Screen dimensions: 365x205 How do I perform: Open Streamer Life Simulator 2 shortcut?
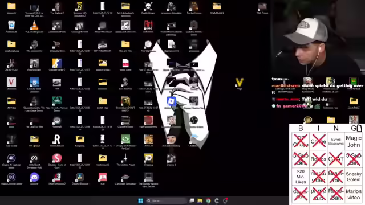tap(80, 6)
